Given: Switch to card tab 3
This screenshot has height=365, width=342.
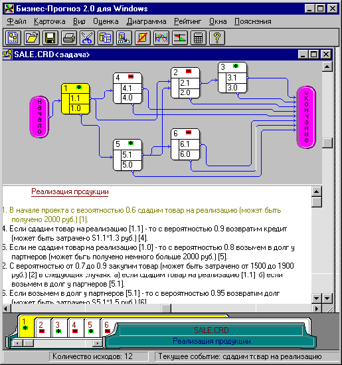Looking at the screenshot, I should point(59,328).
